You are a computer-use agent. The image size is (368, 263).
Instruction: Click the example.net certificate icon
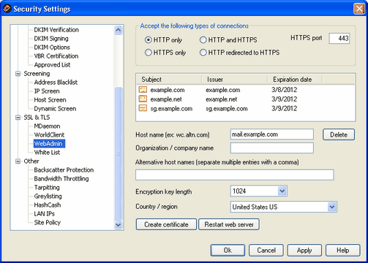pyautogui.click(x=143, y=99)
